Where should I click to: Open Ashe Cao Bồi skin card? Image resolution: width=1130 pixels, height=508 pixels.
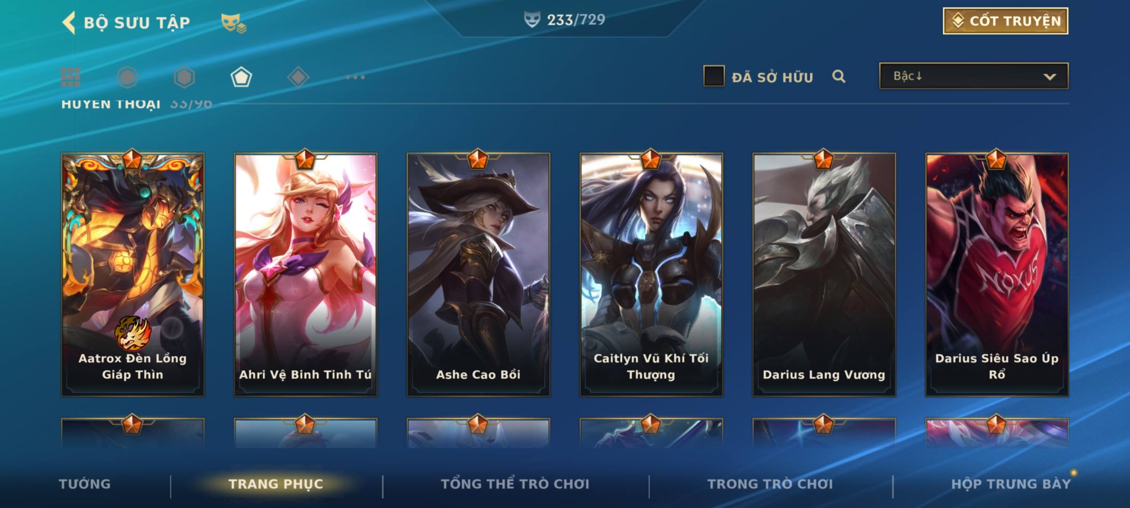tap(478, 275)
